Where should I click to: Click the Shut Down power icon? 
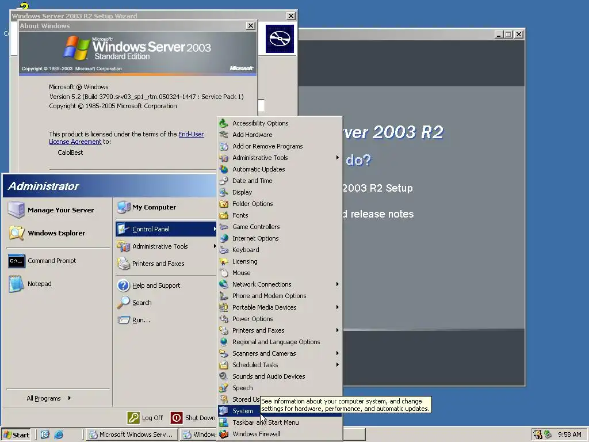[x=177, y=418]
